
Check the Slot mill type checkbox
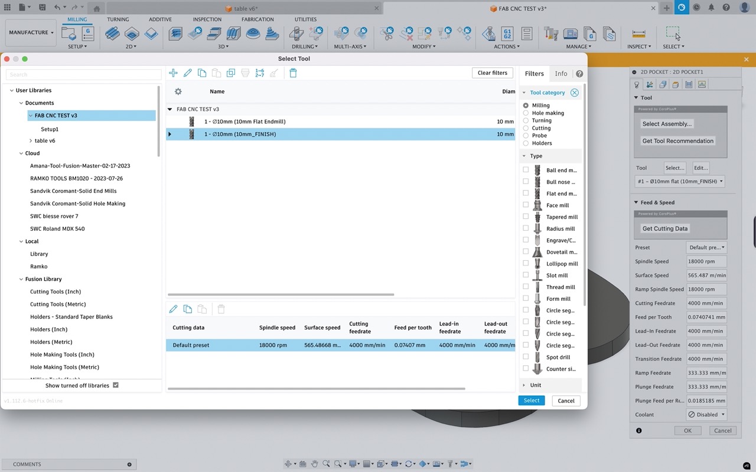click(526, 275)
